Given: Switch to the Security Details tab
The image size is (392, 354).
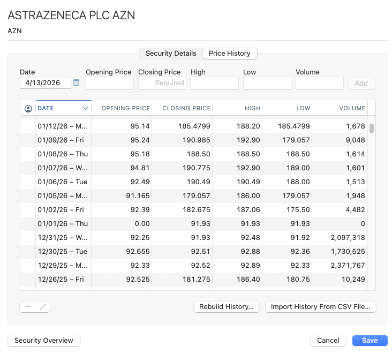Looking at the screenshot, I should pos(171,54).
